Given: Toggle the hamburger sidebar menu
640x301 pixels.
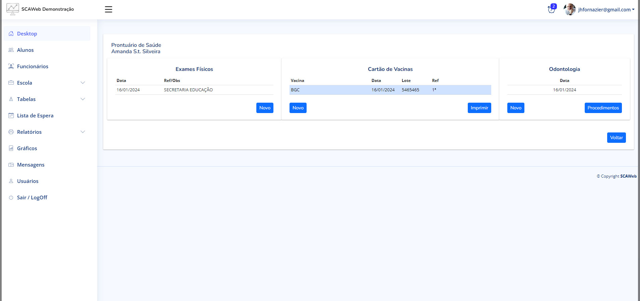Looking at the screenshot, I should tap(108, 9).
